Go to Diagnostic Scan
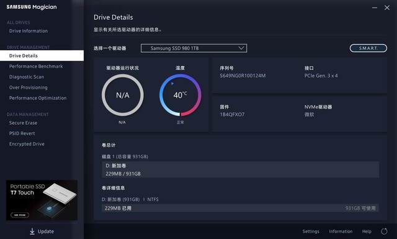 [x=27, y=77]
